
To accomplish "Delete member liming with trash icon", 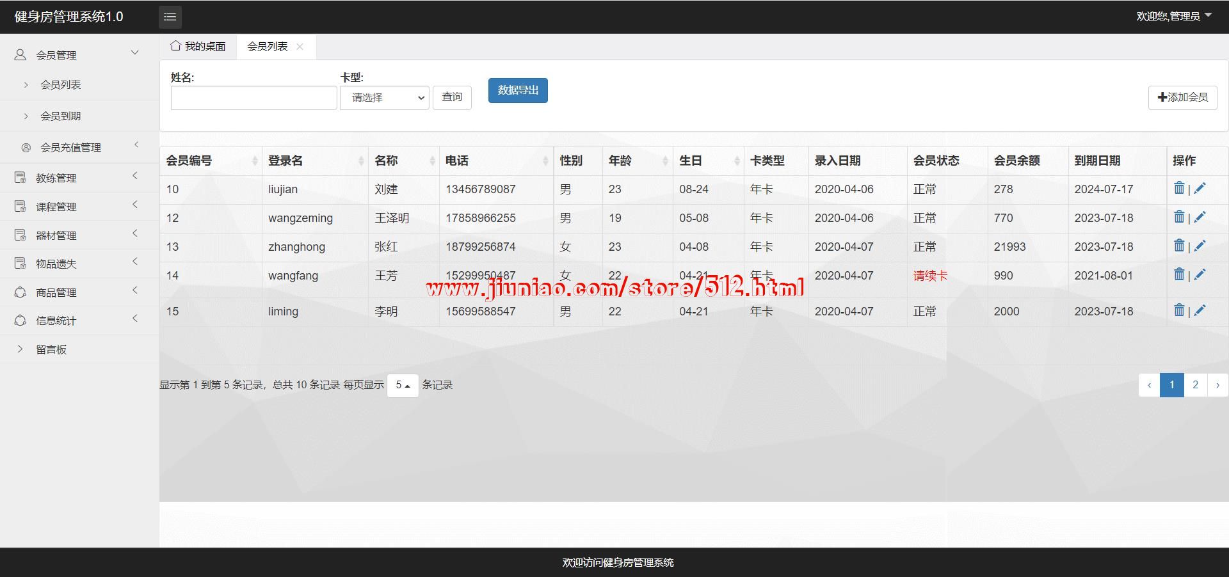I will tap(1178, 310).
